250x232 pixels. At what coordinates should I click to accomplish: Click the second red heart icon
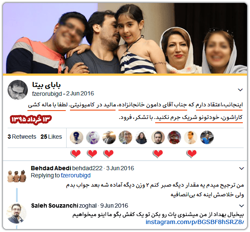pos(92,154)
